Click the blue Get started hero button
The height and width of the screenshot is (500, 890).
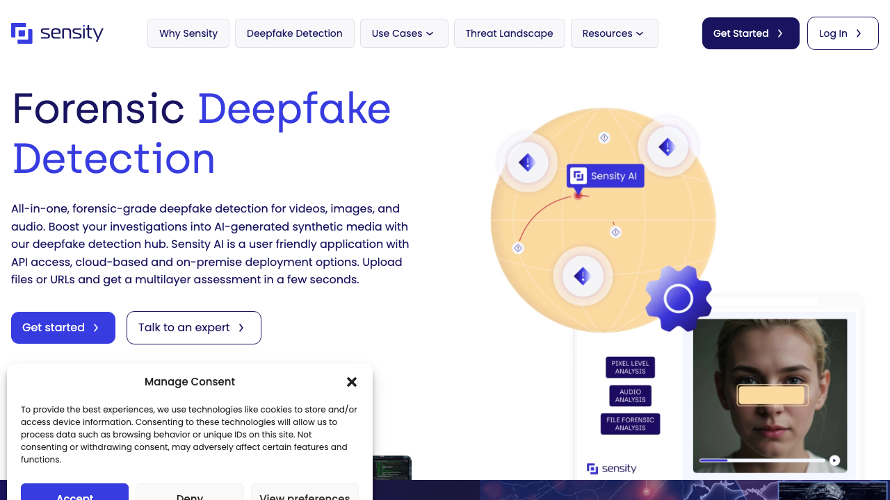pos(63,328)
